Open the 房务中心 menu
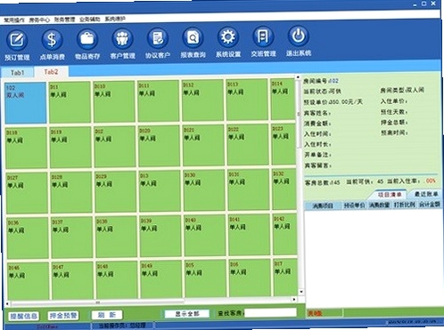Viewport: 444px width, 330px height. (x=39, y=20)
